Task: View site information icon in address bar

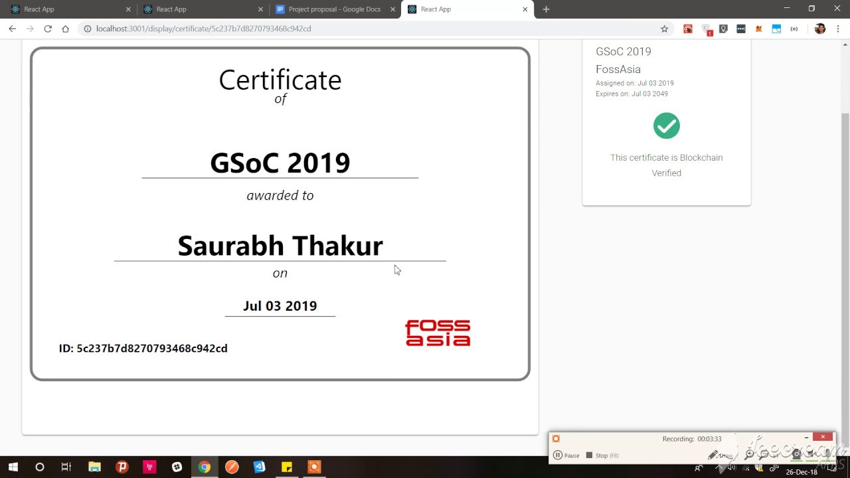Action: click(87, 29)
